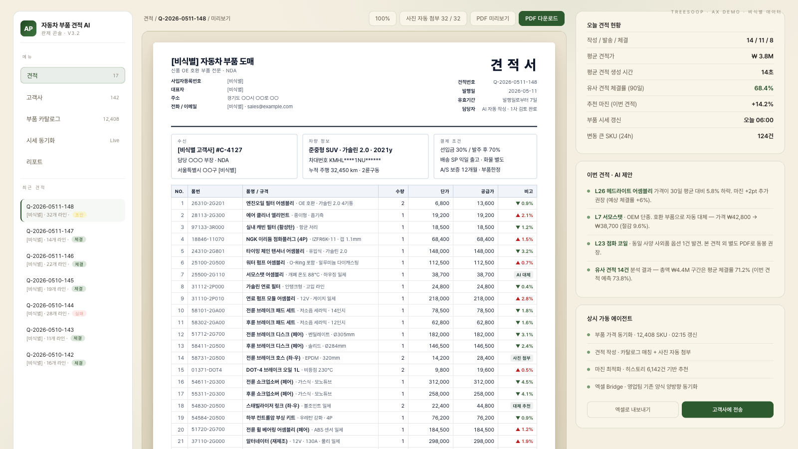The image size is (798, 449).
Task: Click the 알터네이터 (재제조) product name
Action: tap(267, 442)
